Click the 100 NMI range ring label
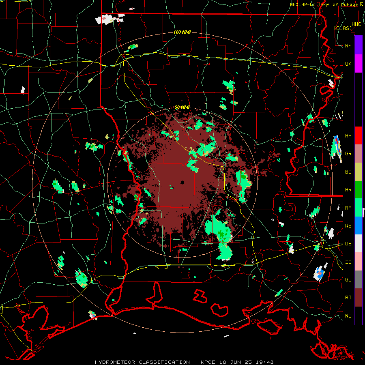 tap(182, 32)
